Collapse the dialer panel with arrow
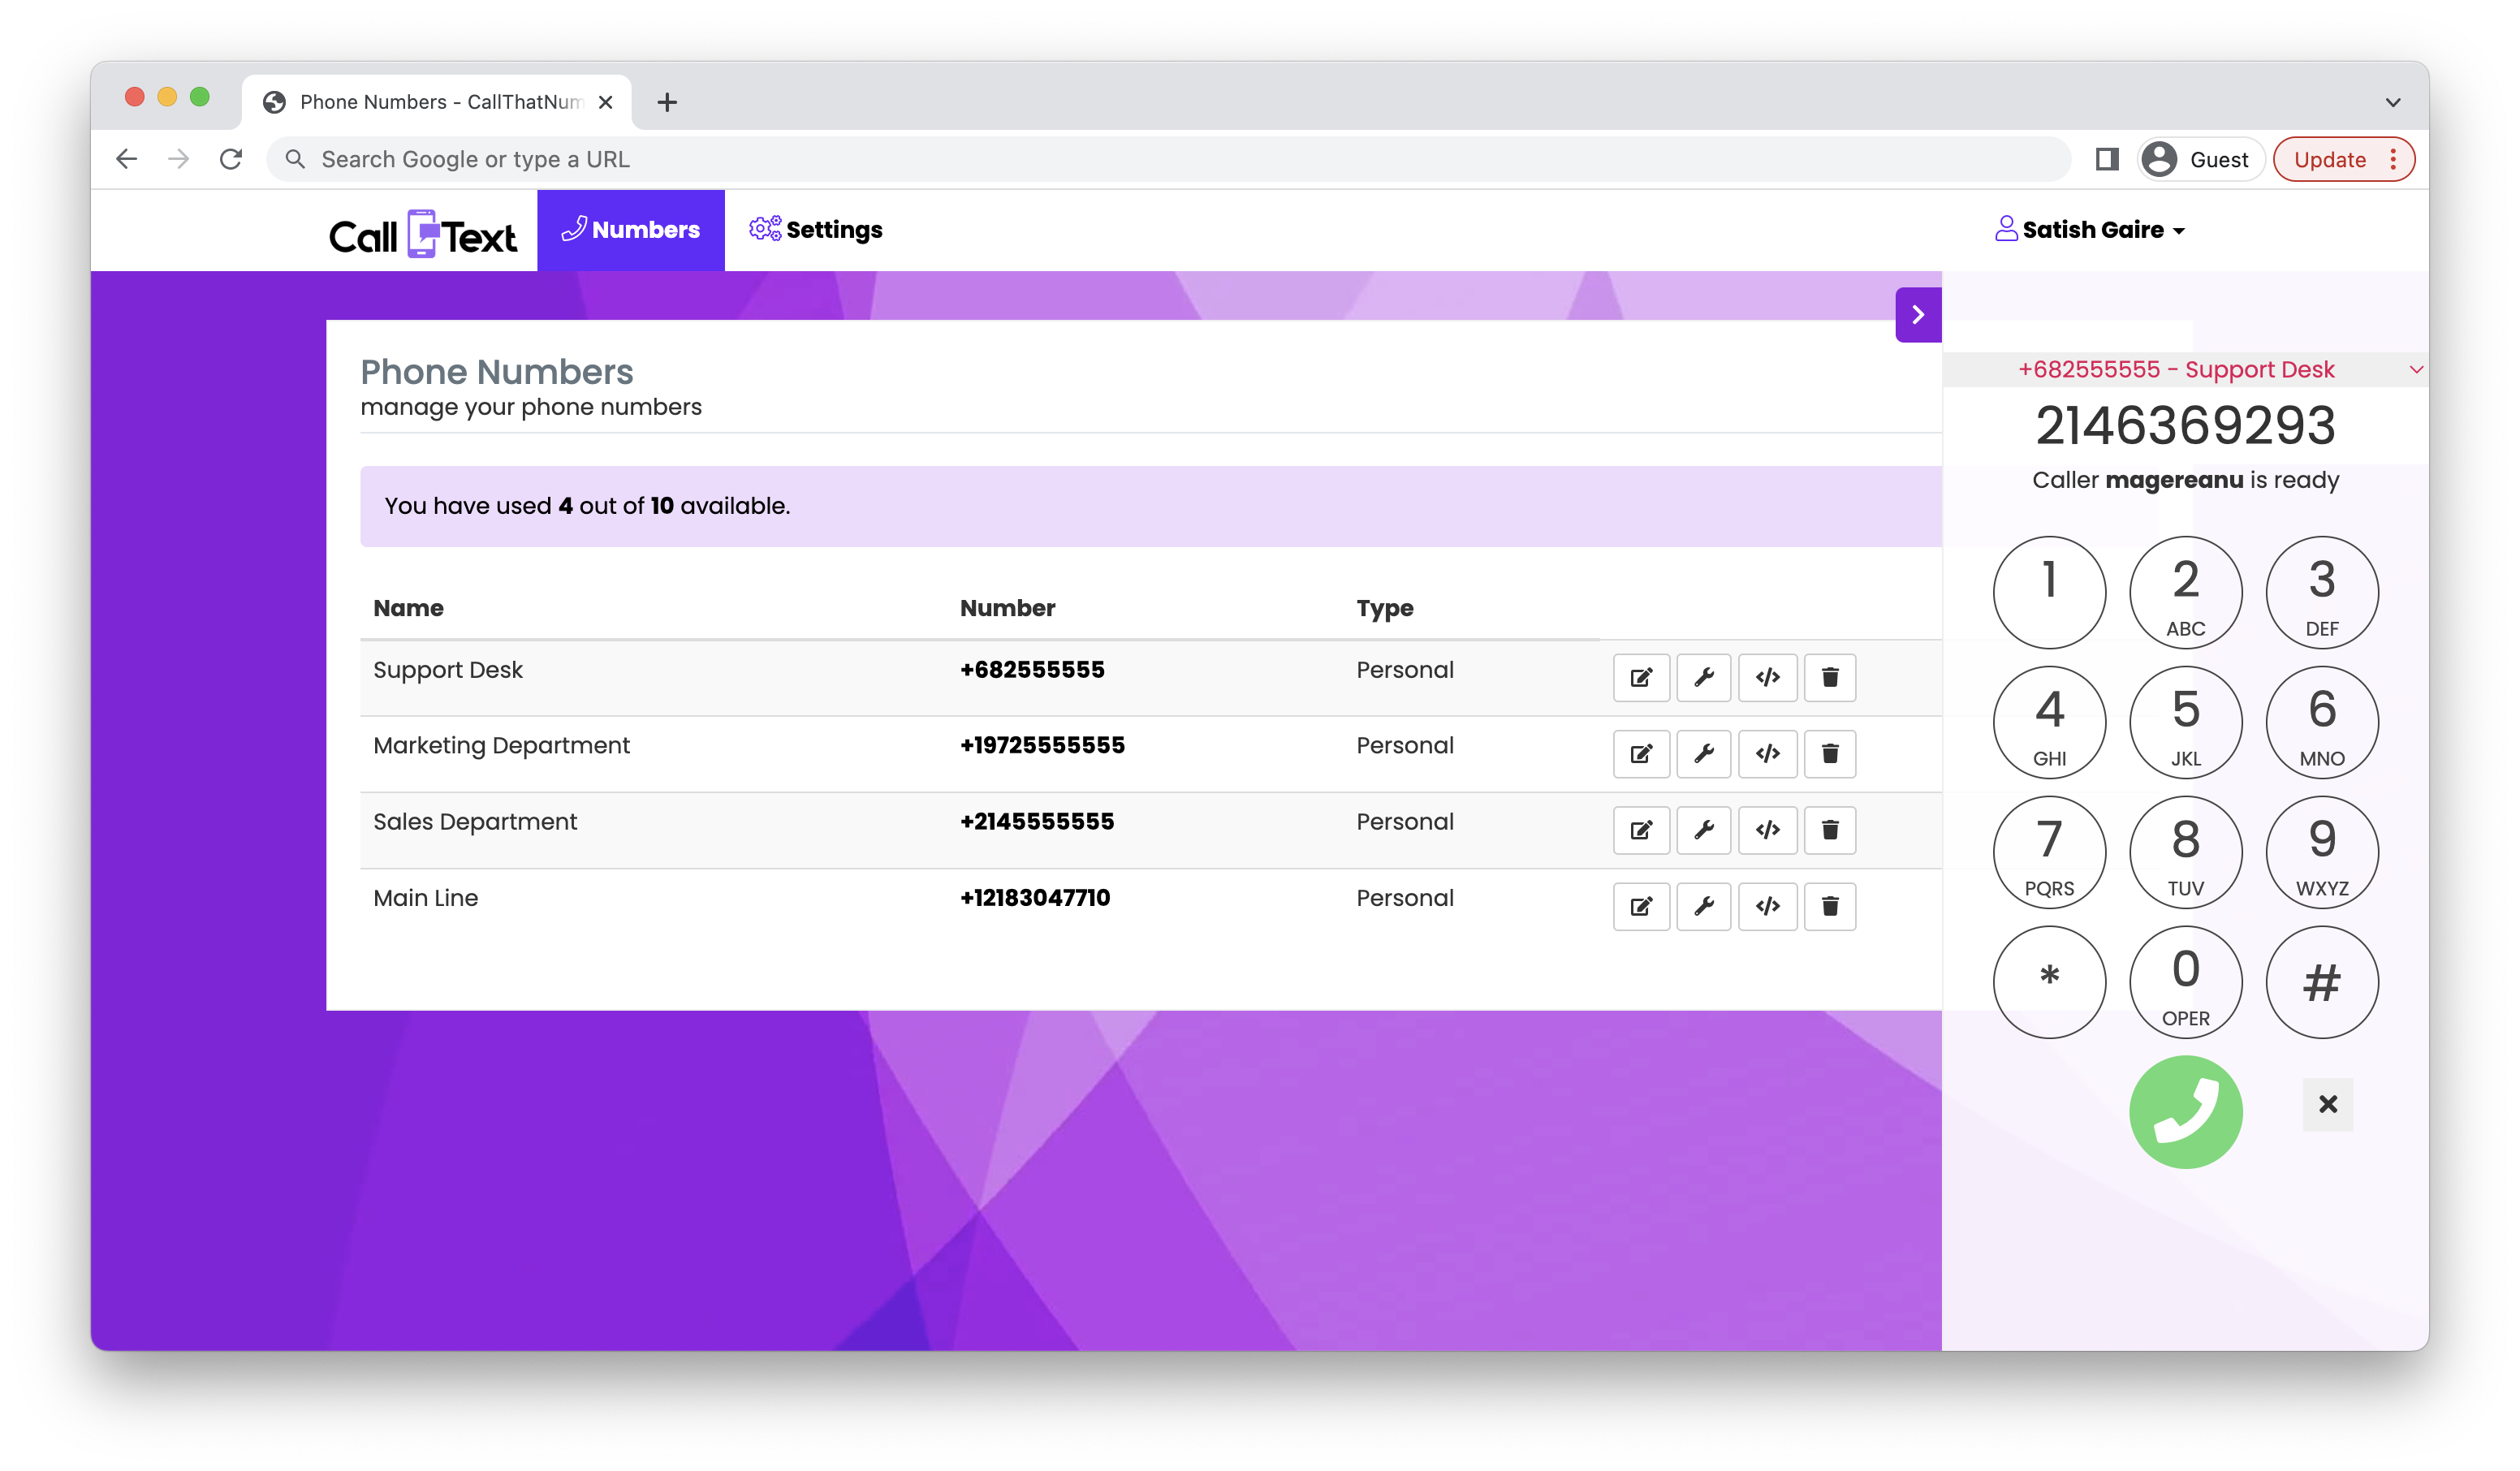 (1918, 315)
